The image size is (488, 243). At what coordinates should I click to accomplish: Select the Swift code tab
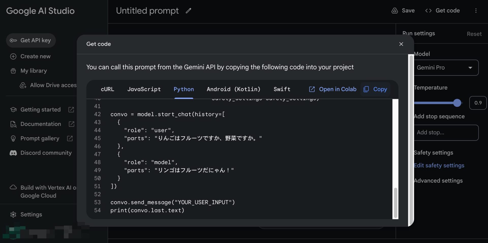click(282, 89)
